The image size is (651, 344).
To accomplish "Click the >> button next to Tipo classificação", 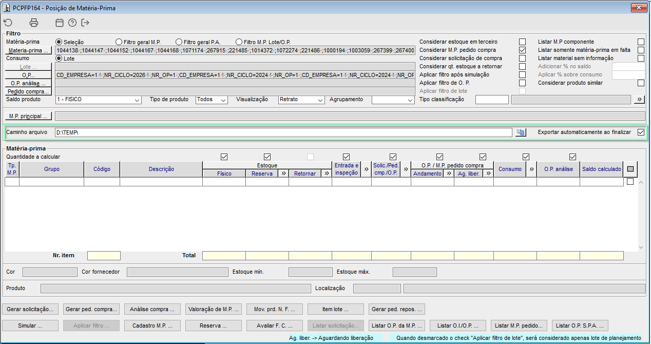I will click(x=639, y=99).
